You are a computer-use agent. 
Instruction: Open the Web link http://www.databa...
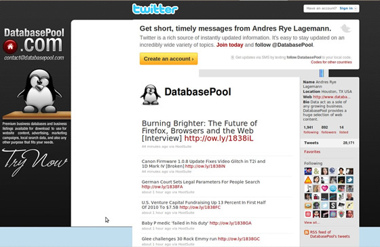332,97
